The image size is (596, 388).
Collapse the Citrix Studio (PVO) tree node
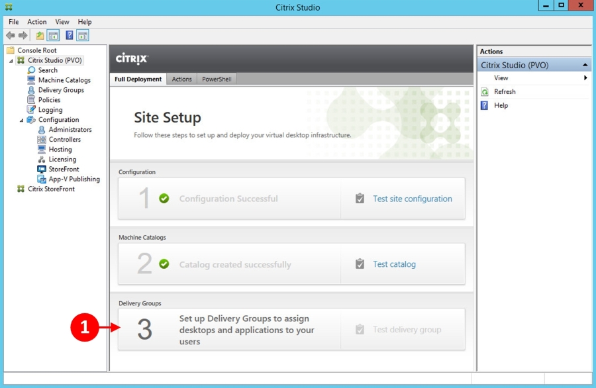click(11, 61)
